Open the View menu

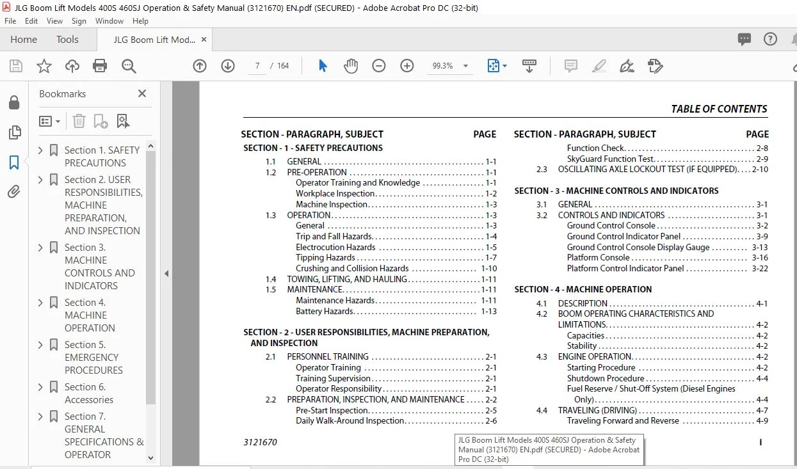[54, 21]
